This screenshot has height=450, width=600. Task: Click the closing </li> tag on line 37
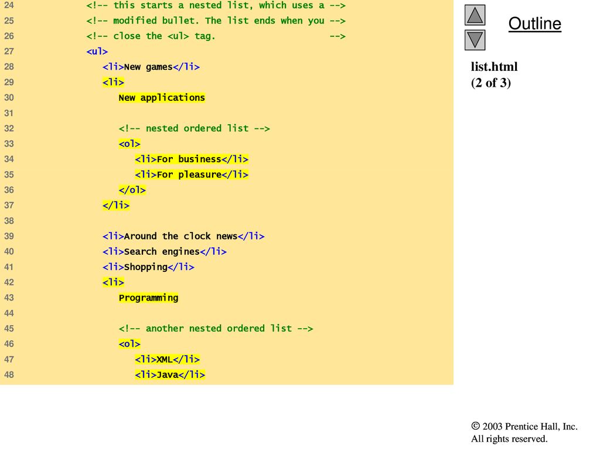click(x=116, y=206)
